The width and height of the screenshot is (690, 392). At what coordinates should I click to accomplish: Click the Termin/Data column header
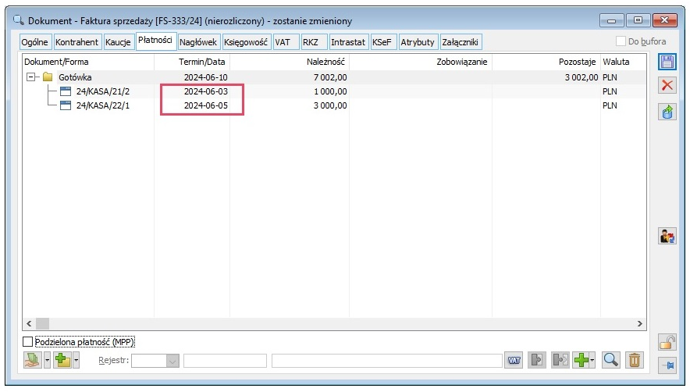click(x=192, y=62)
